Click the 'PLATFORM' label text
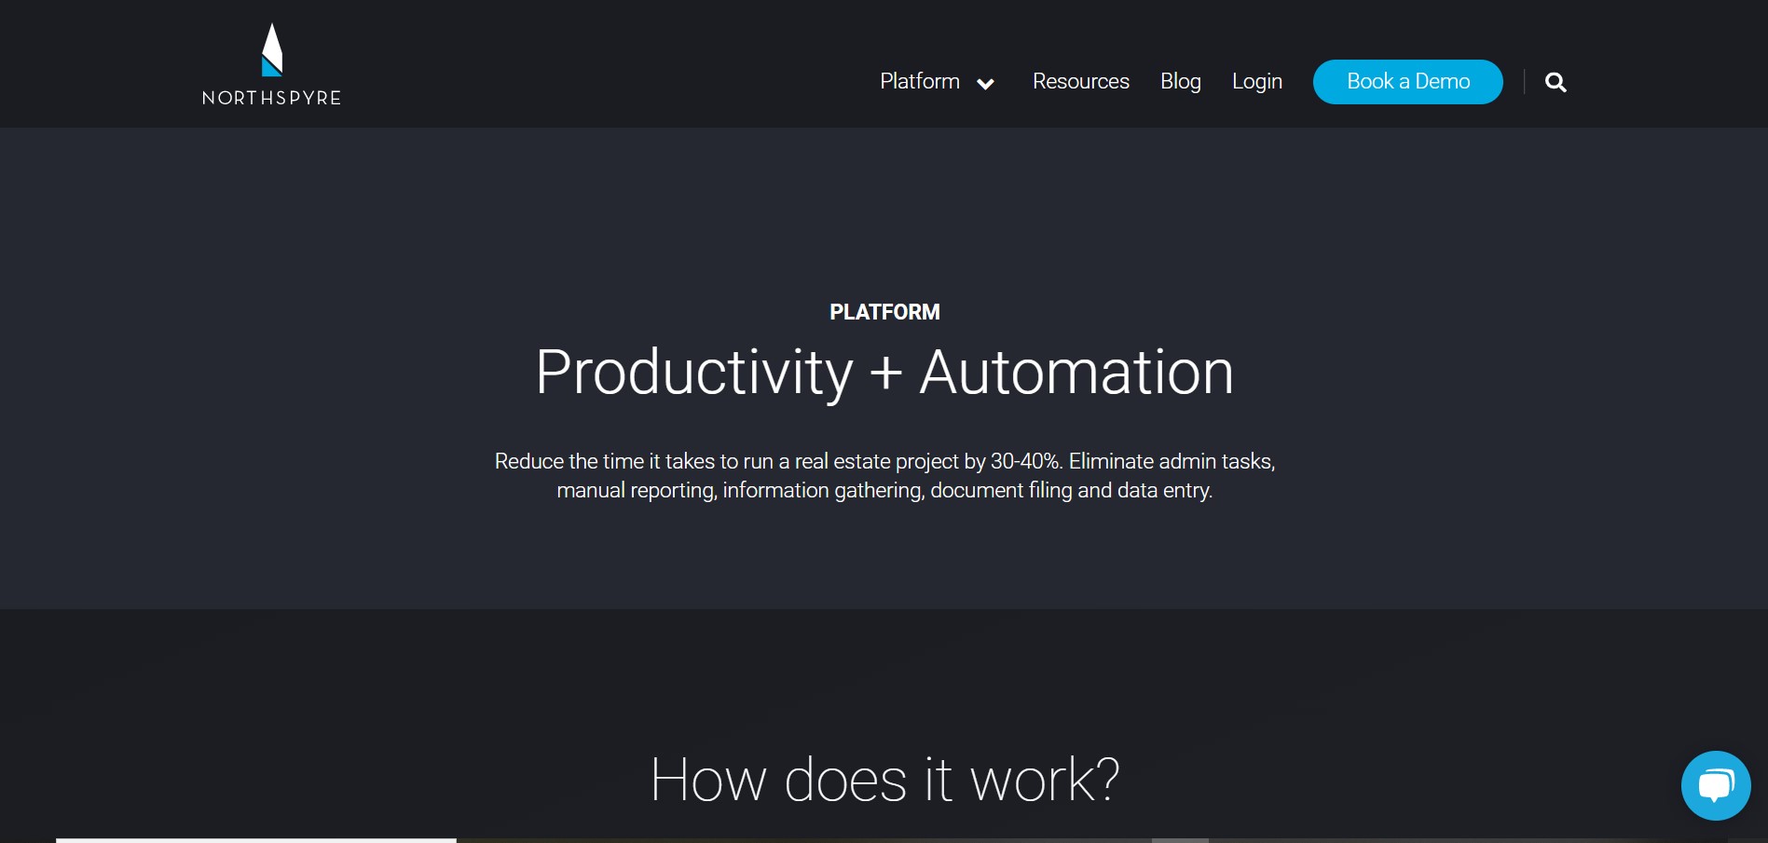This screenshot has width=1768, height=843. click(x=884, y=312)
